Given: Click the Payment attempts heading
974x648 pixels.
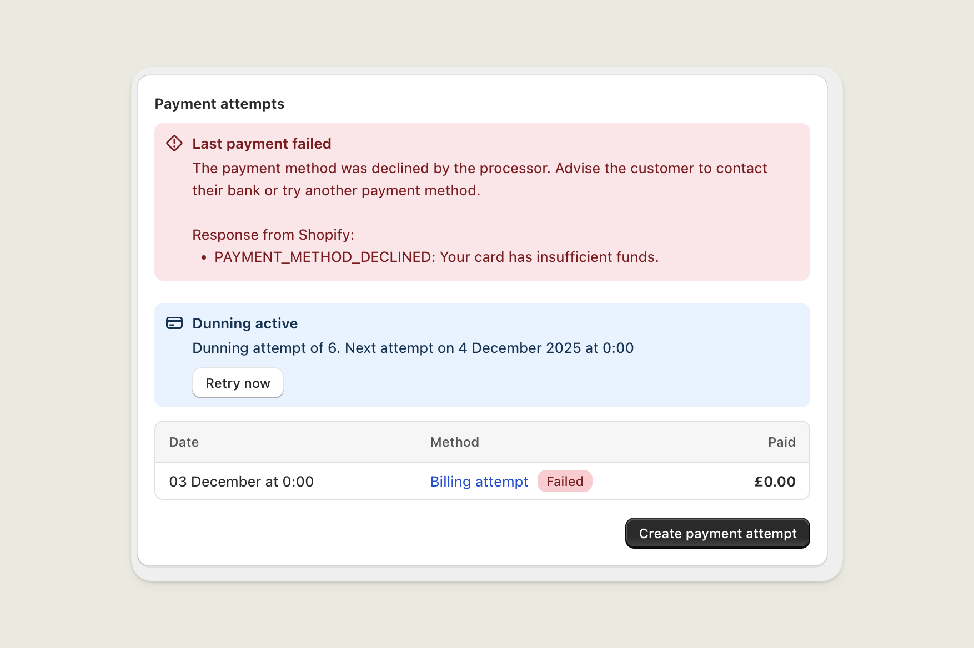Looking at the screenshot, I should 219,104.
